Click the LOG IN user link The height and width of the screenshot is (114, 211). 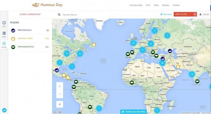pyautogui.click(x=204, y=14)
